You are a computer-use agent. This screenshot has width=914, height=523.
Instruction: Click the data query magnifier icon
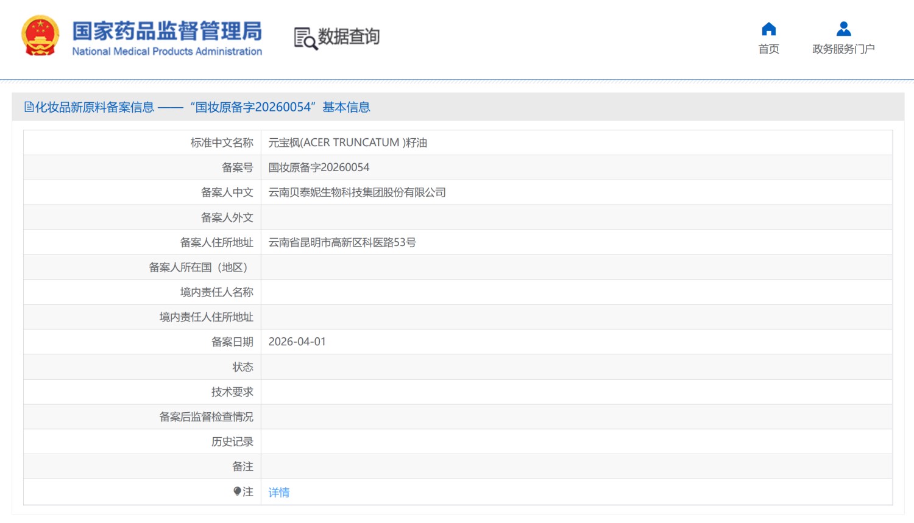[305, 38]
